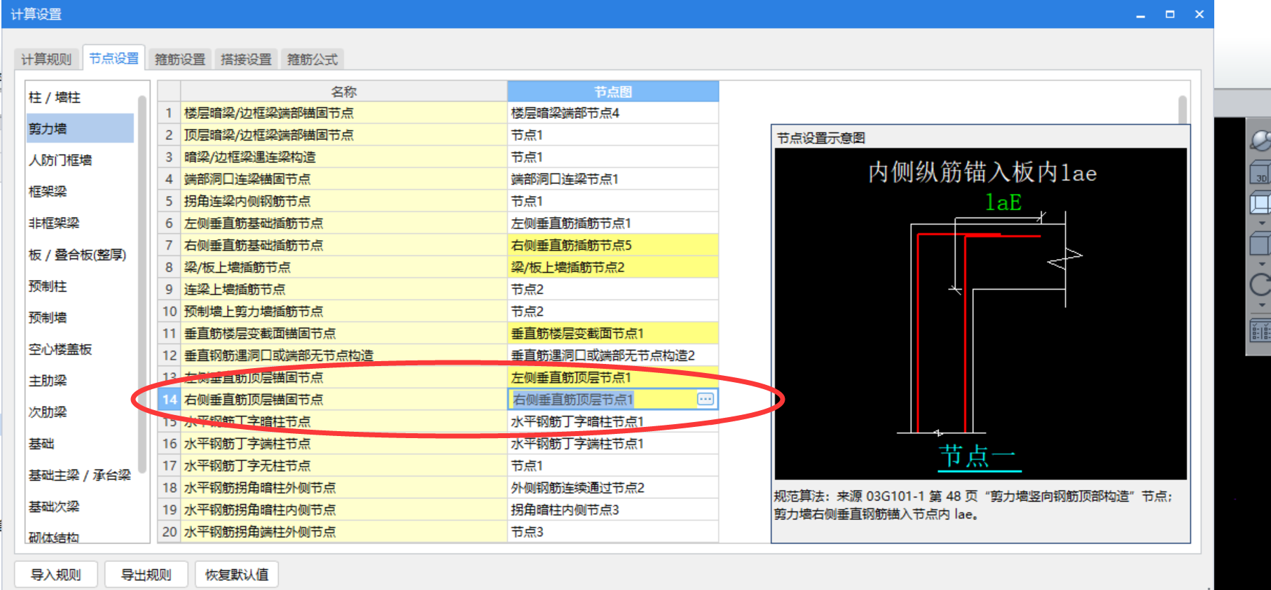Screen dimensions: 1271x590
Task: Click the 3D cube view icon
Action: pos(1260,173)
